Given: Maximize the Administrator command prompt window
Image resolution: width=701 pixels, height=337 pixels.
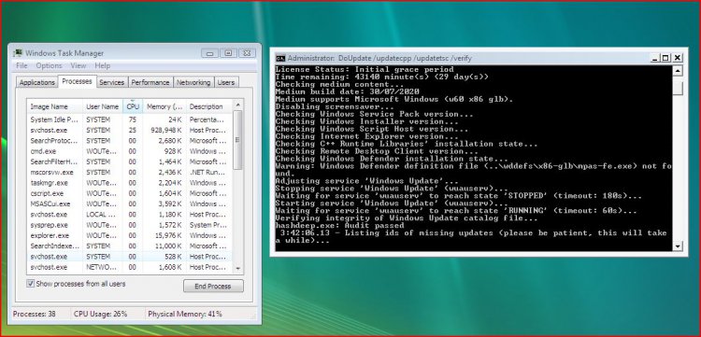Looking at the screenshot, I should click(x=665, y=58).
